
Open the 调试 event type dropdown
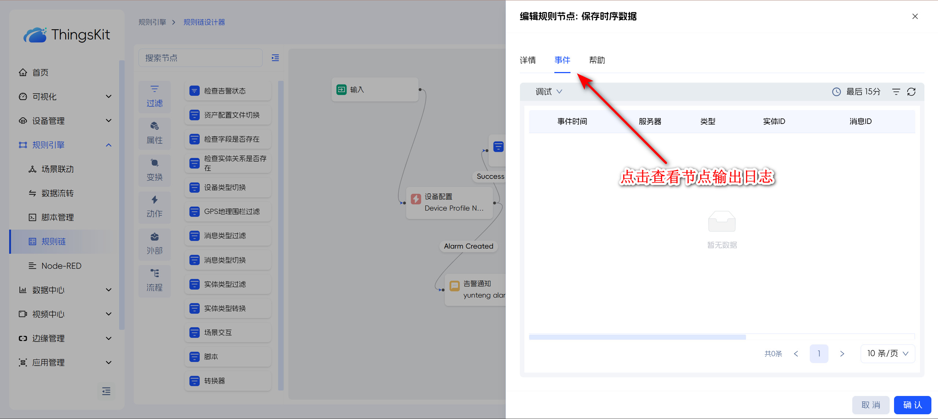pos(549,92)
